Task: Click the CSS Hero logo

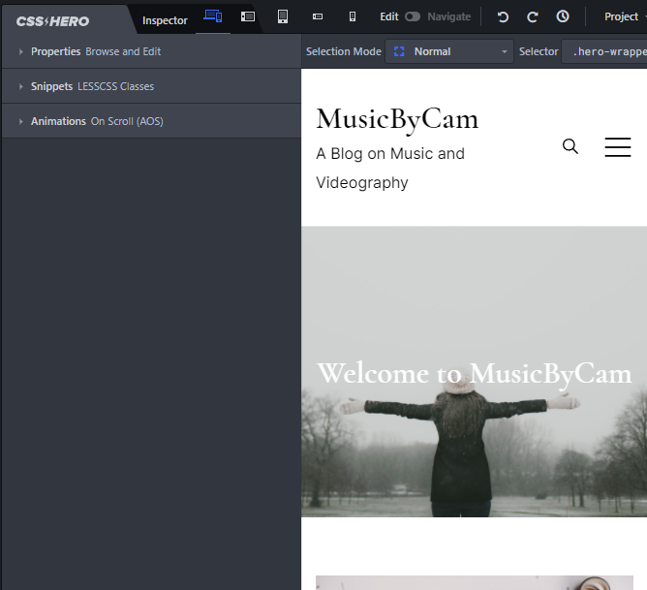Action: pos(52,21)
